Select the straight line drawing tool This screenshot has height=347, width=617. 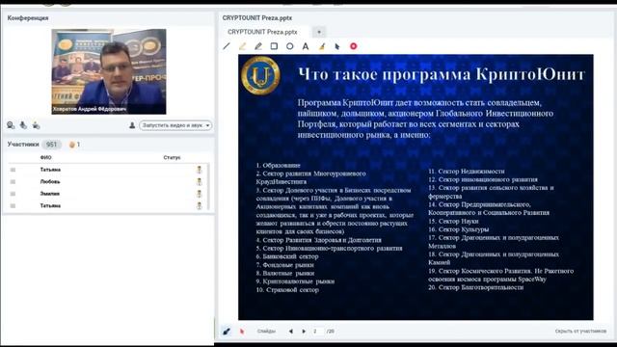tap(227, 46)
